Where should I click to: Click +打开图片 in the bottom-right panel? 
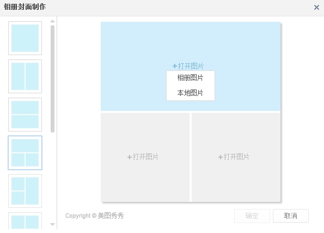(234, 157)
